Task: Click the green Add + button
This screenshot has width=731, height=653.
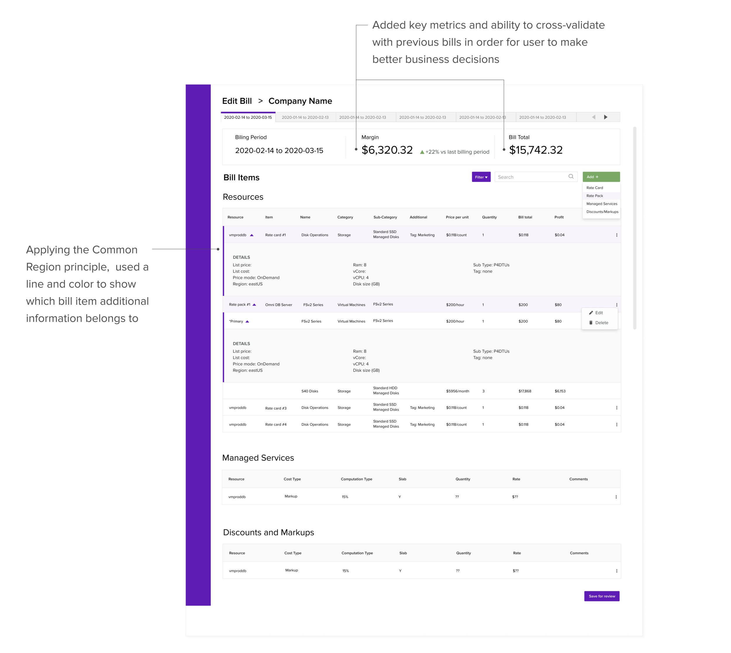Action: 601,177
